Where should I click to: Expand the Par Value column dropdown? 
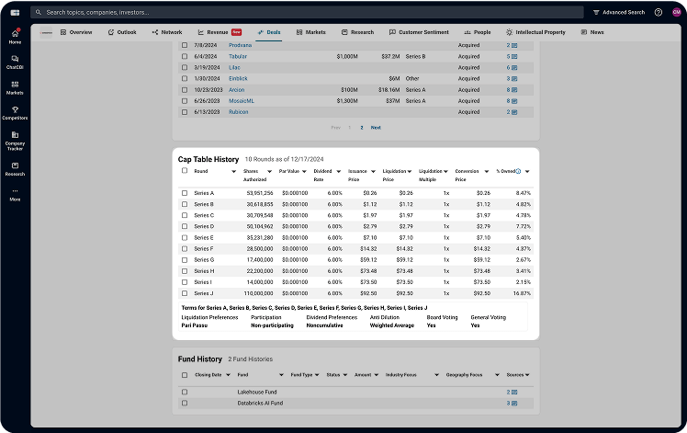[304, 171]
